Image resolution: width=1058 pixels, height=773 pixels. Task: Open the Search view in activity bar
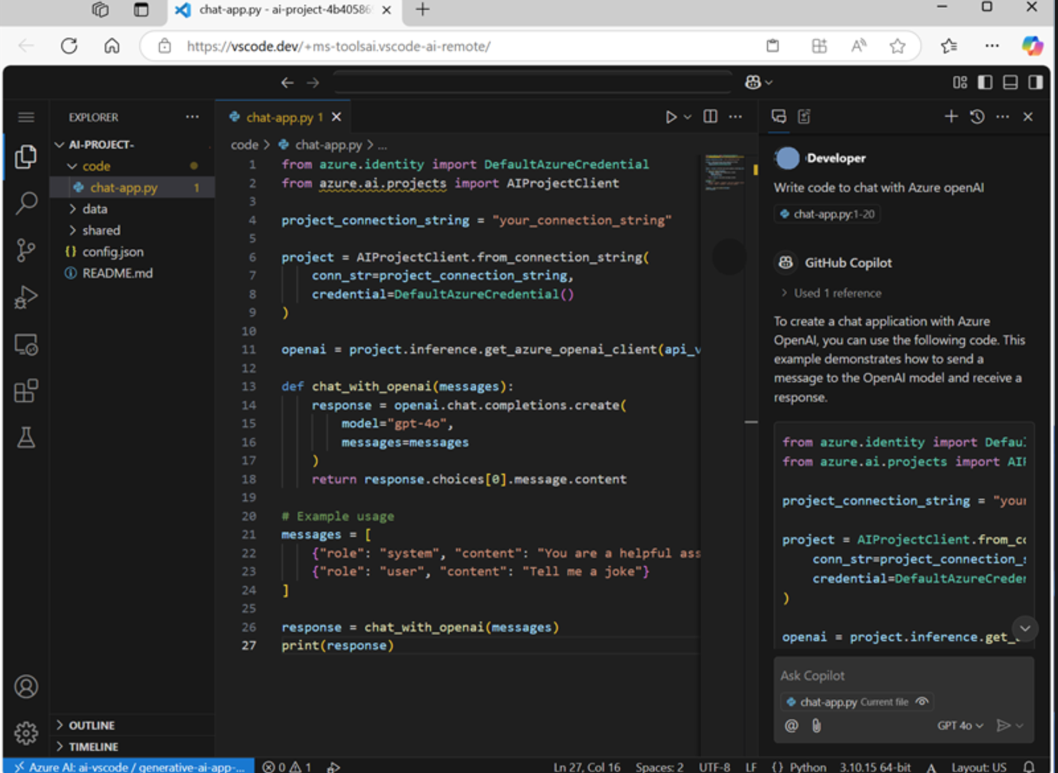click(26, 203)
